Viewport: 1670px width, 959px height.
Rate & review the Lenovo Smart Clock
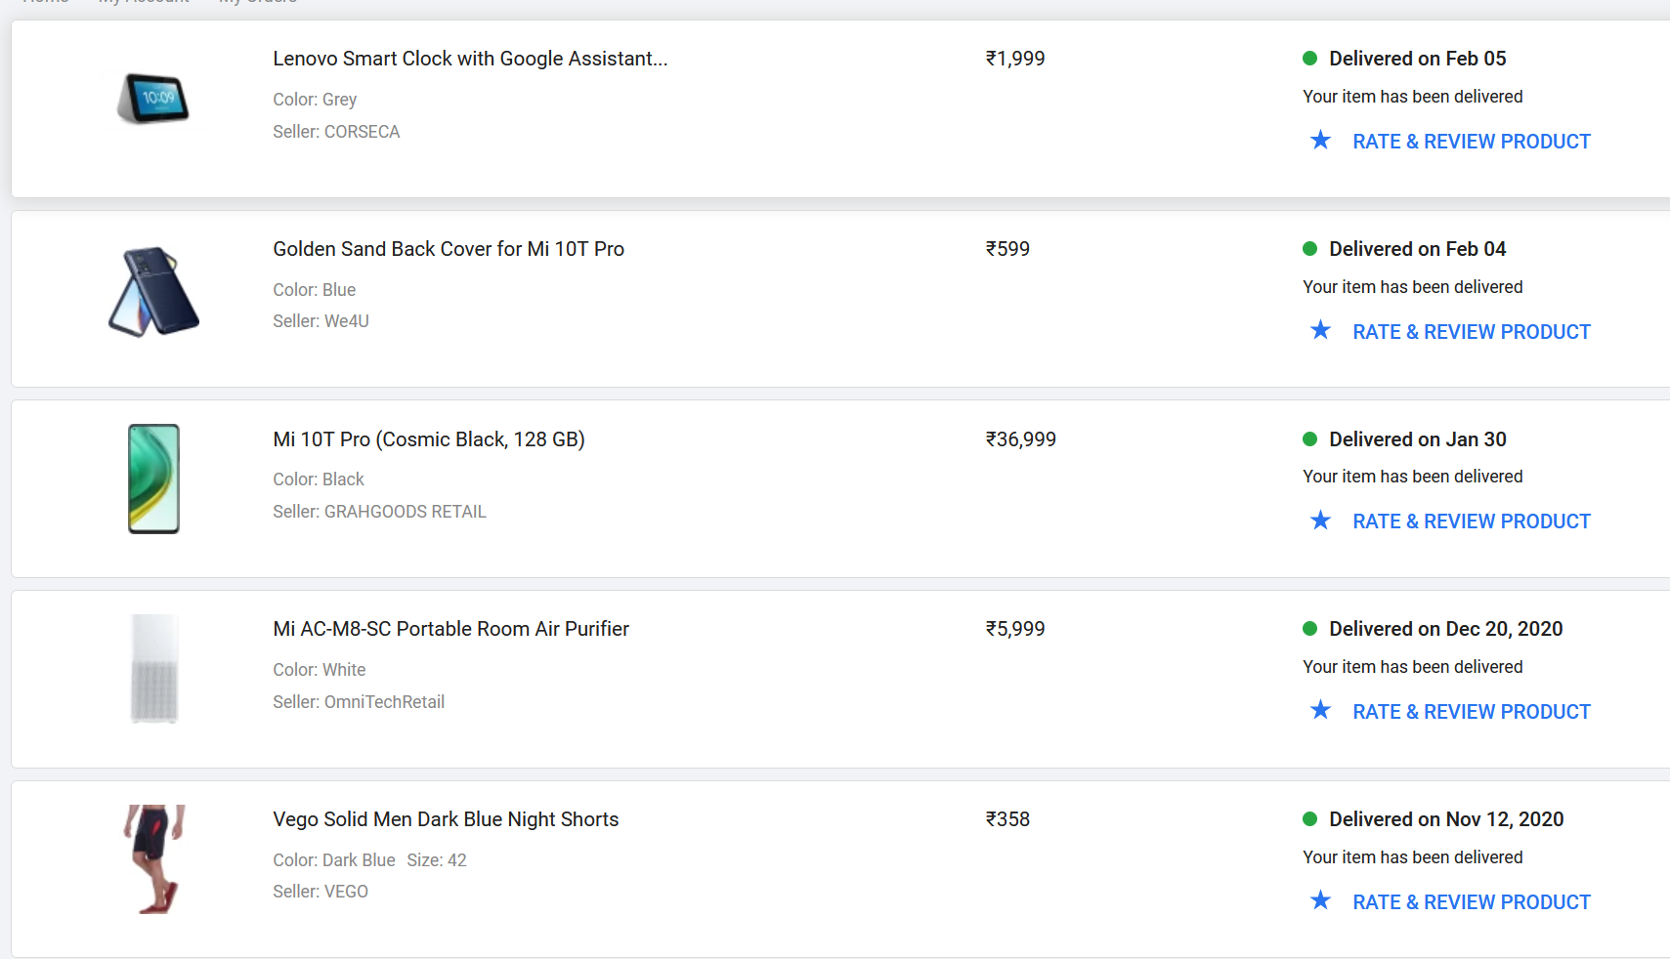[1472, 142]
